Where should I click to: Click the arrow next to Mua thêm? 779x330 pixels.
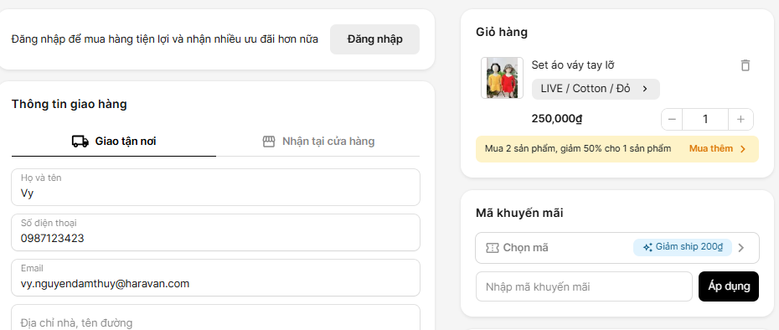[743, 149]
